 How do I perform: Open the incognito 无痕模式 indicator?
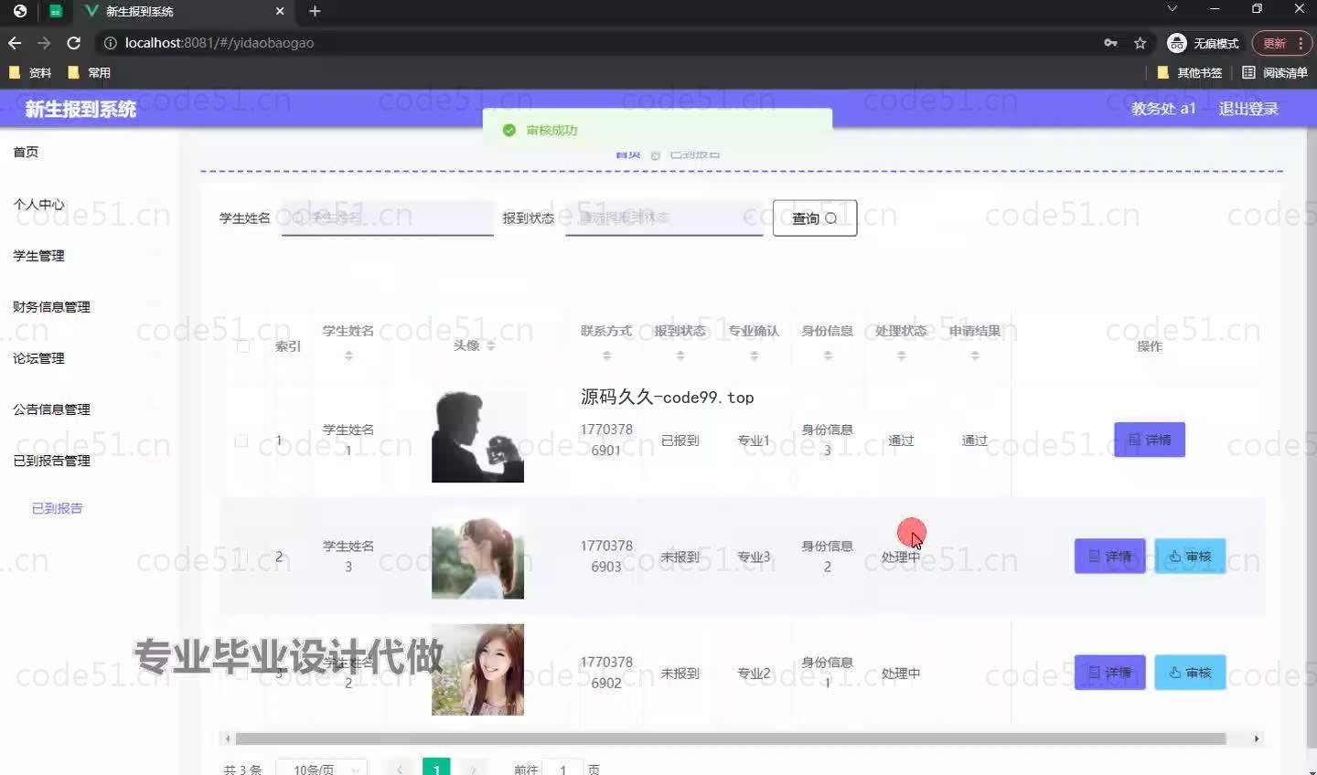1204,43
